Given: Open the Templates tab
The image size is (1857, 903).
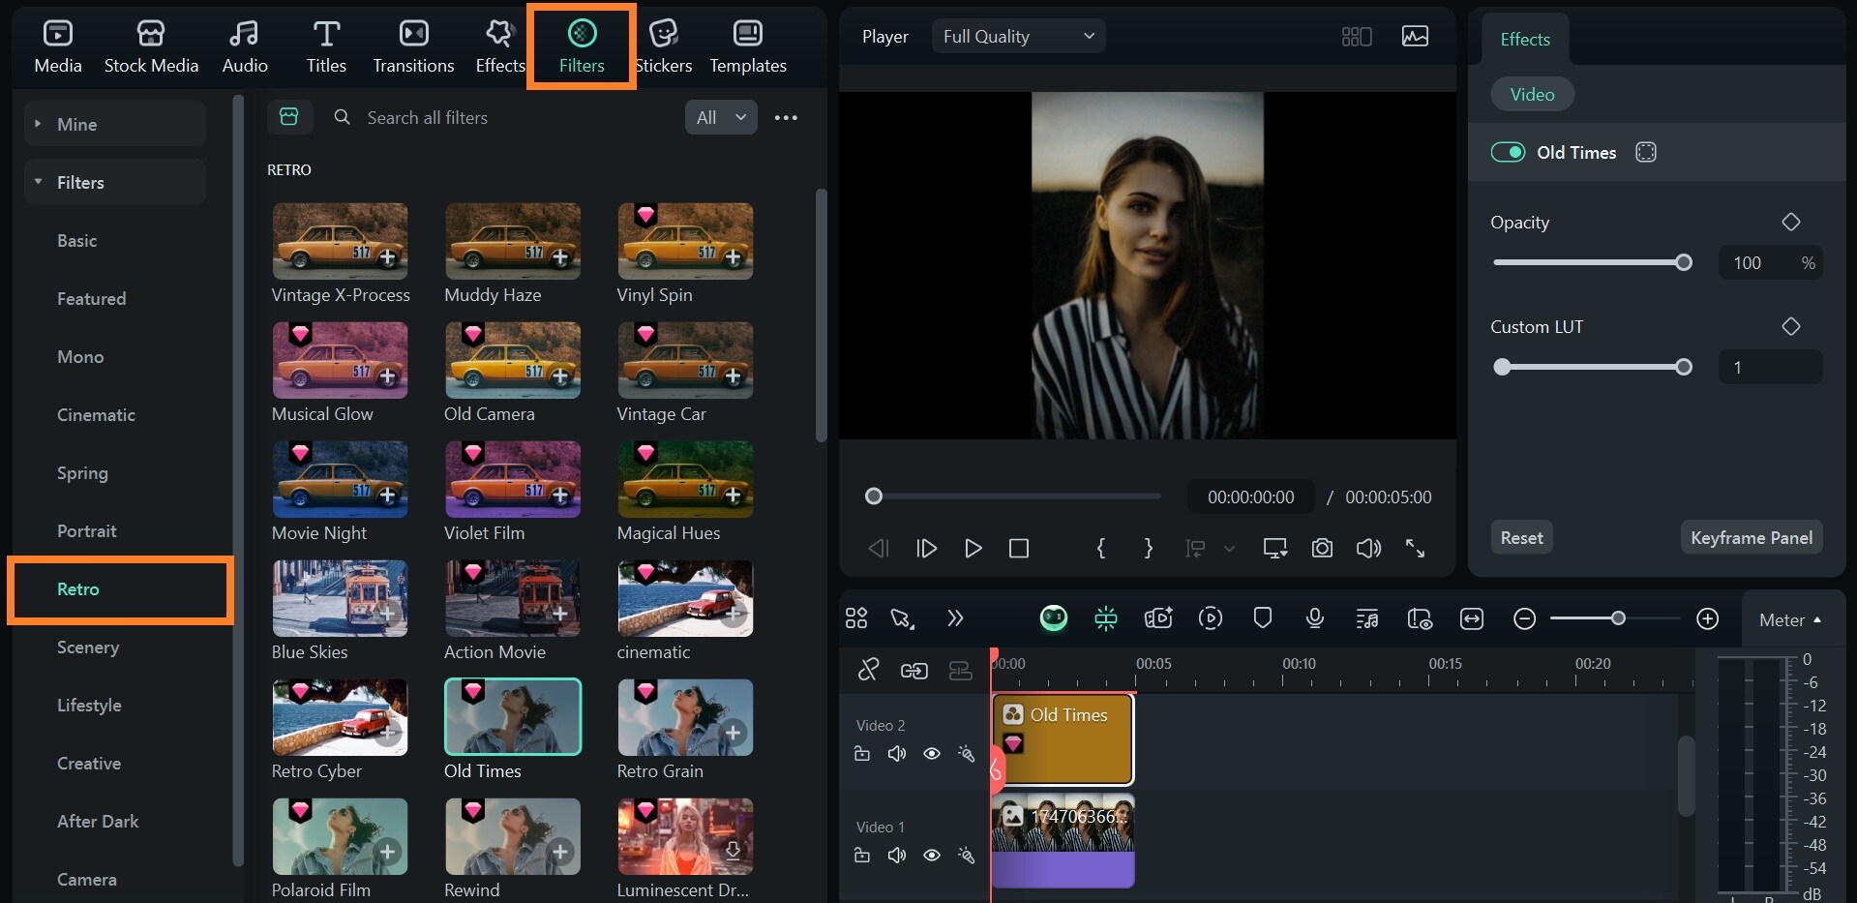Looking at the screenshot, I should click(x=748, y=46).
